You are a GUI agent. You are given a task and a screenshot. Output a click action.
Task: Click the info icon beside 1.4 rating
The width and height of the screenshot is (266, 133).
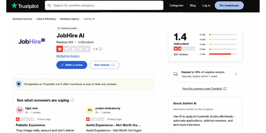pyautogui.click(x=100, y=49)
